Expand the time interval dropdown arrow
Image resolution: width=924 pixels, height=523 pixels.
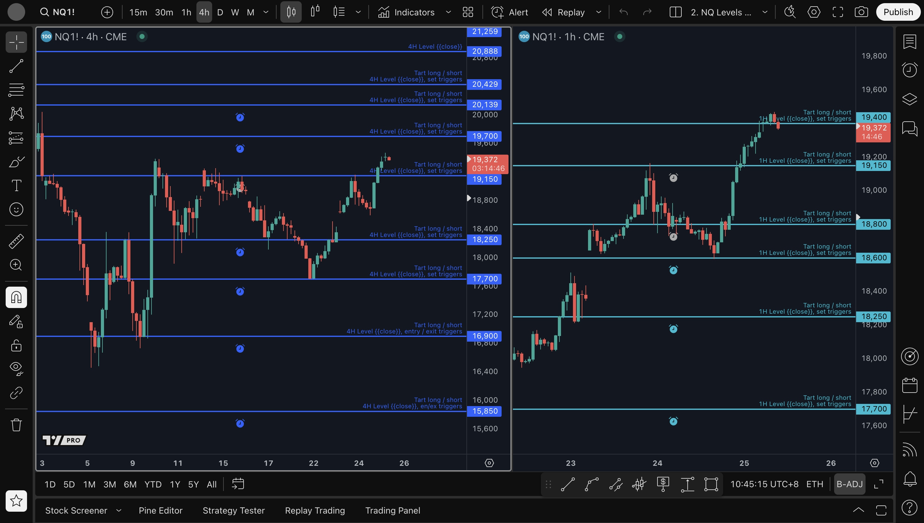coord(266,12)
